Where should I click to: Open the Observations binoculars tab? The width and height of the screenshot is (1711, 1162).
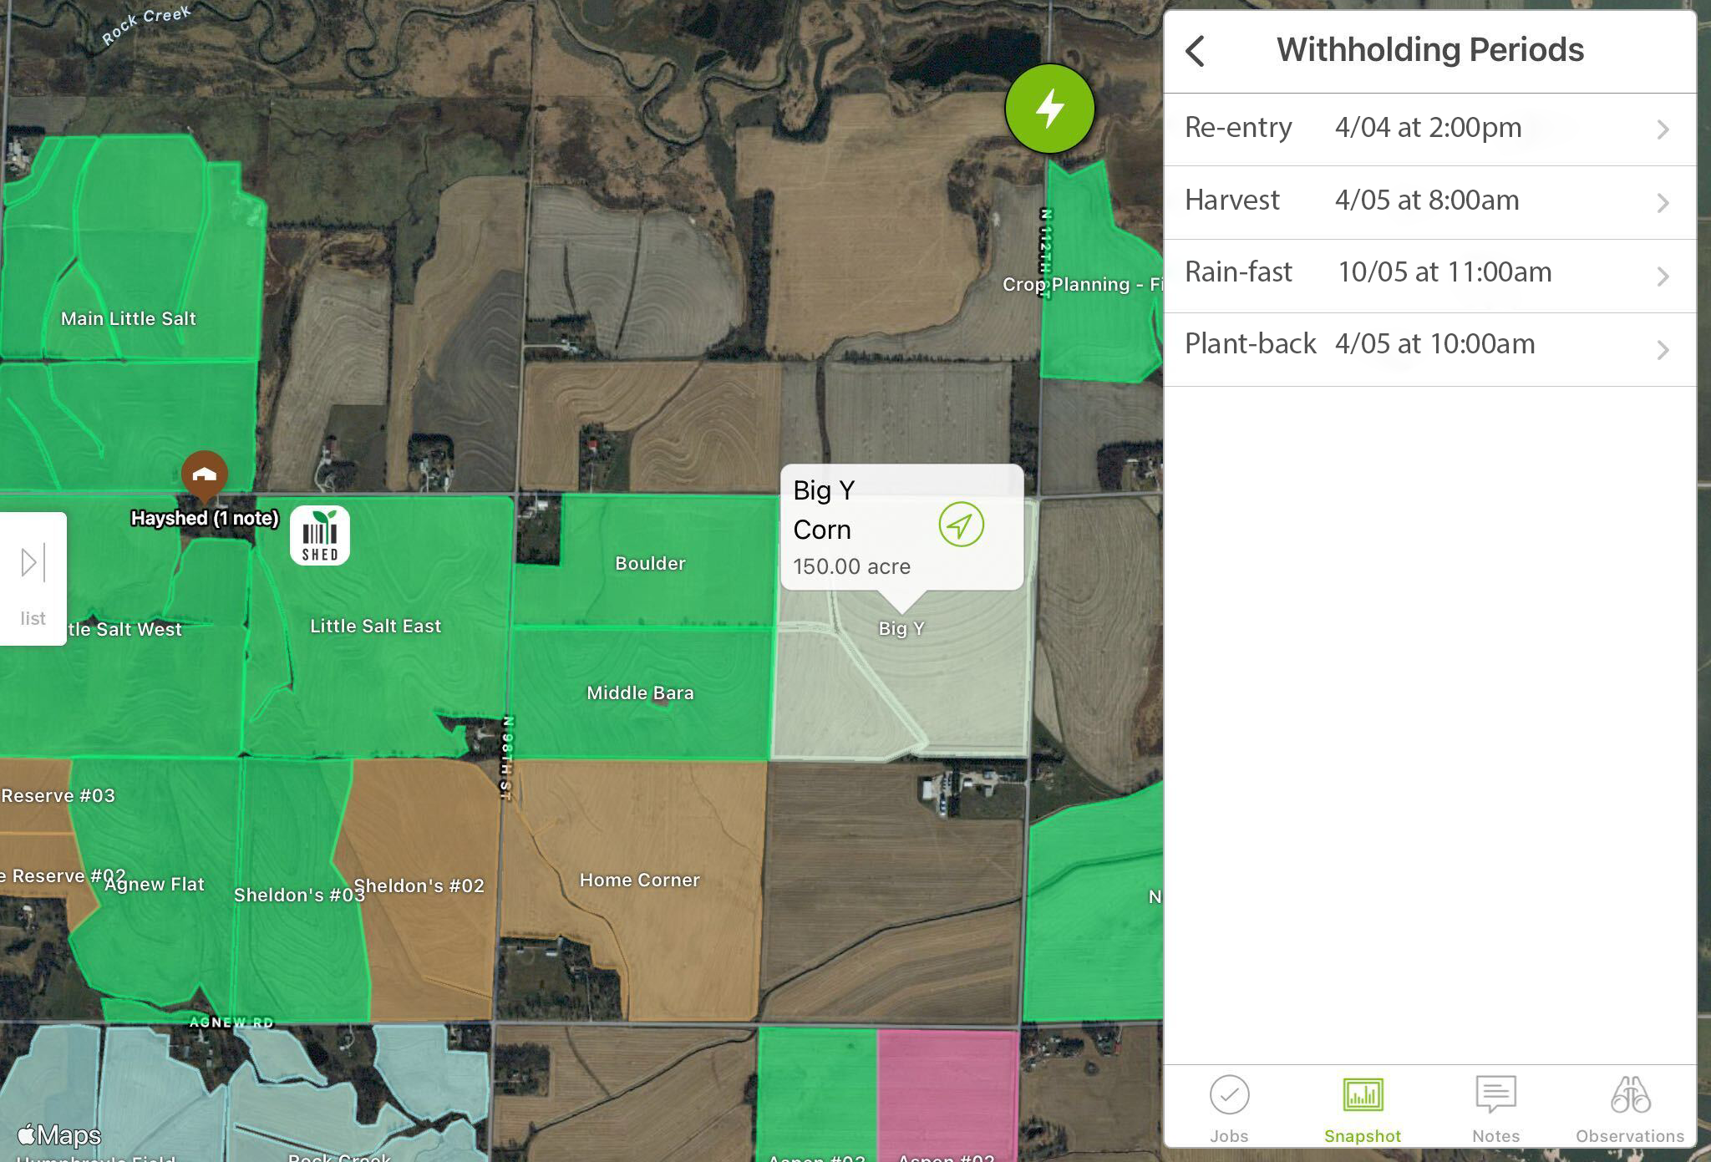point(1629,1110)
